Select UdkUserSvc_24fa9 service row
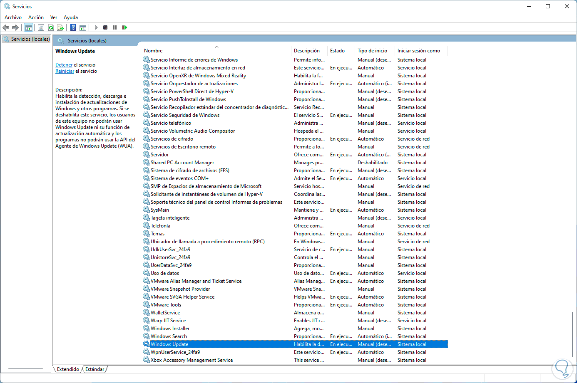 point(295,250)
